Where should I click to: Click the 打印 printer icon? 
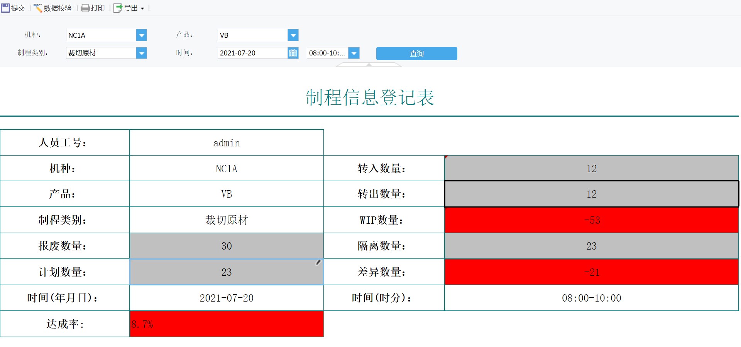click(85, 8)
